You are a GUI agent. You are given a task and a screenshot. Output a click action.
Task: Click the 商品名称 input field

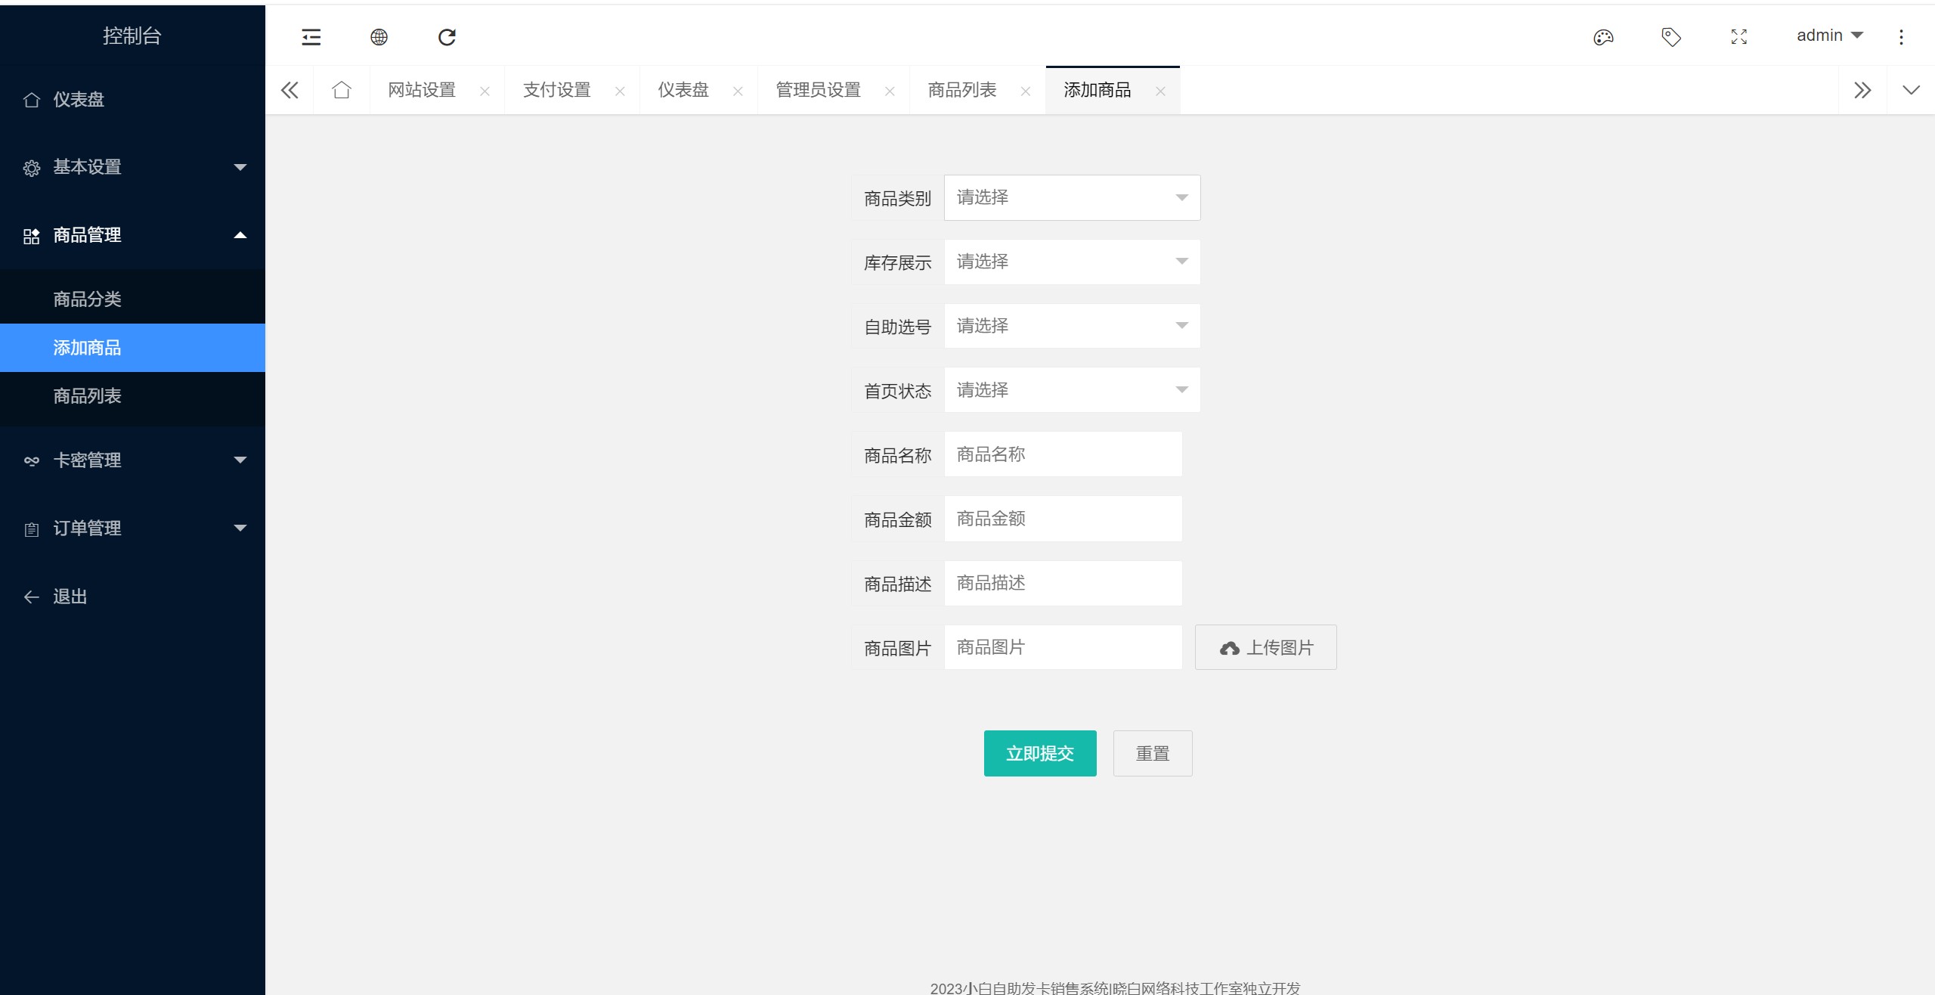[x=1062, y=454]
